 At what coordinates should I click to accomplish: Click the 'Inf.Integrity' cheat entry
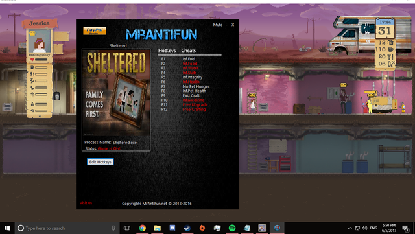coord(193,77)
